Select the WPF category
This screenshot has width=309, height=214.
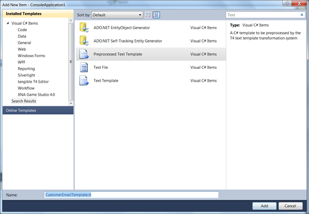click(21, 62)
